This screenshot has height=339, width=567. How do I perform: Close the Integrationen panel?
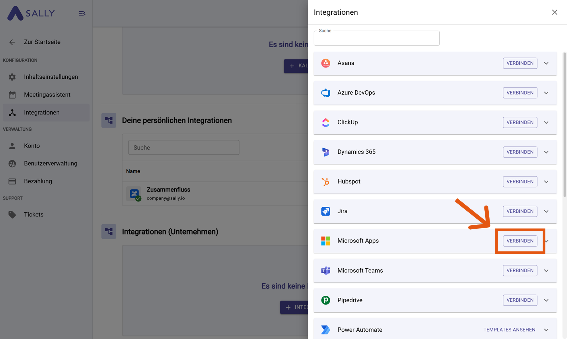click(x=554, y=12)
